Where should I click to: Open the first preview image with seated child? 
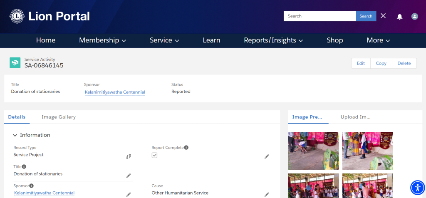314,151
